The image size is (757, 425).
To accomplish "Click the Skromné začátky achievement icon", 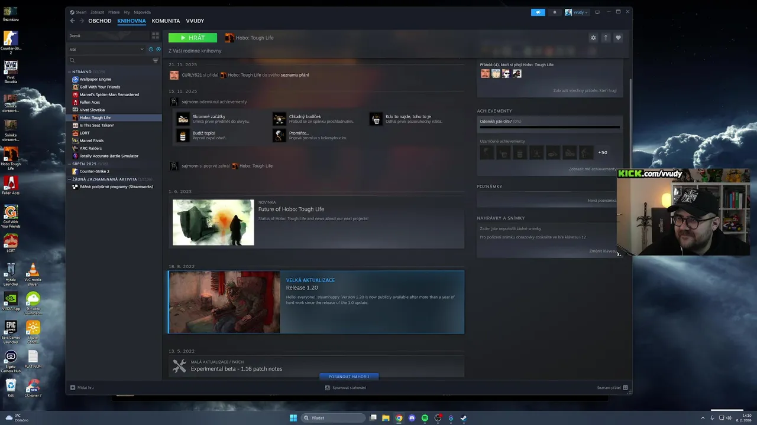I will pyautogui.click(x=183, y=119).
